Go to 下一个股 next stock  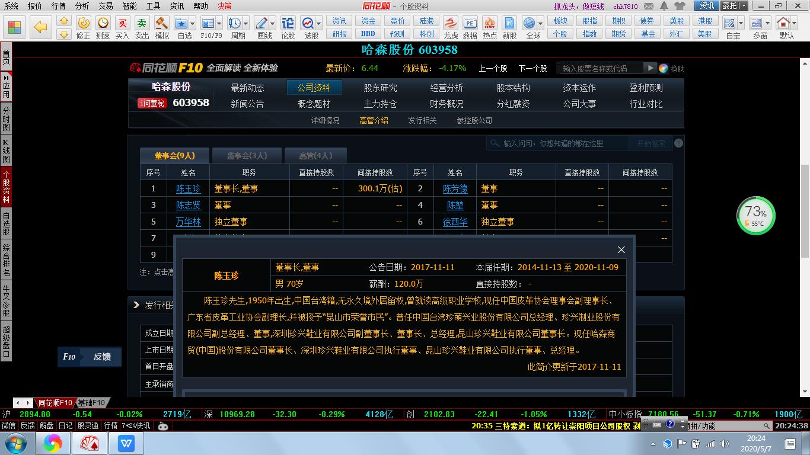(533, 68)
